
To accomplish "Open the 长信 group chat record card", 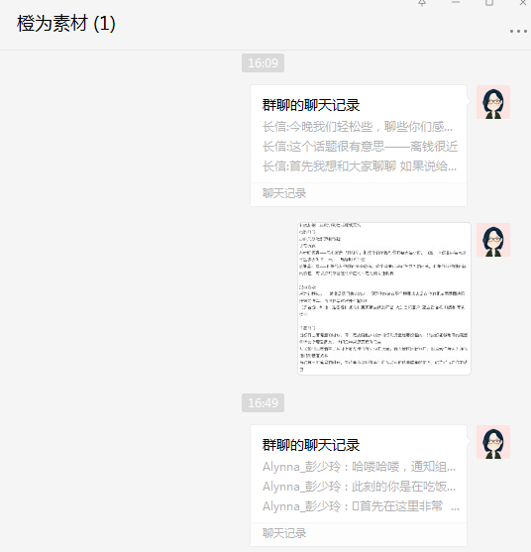I will click(x=359, y=146).
